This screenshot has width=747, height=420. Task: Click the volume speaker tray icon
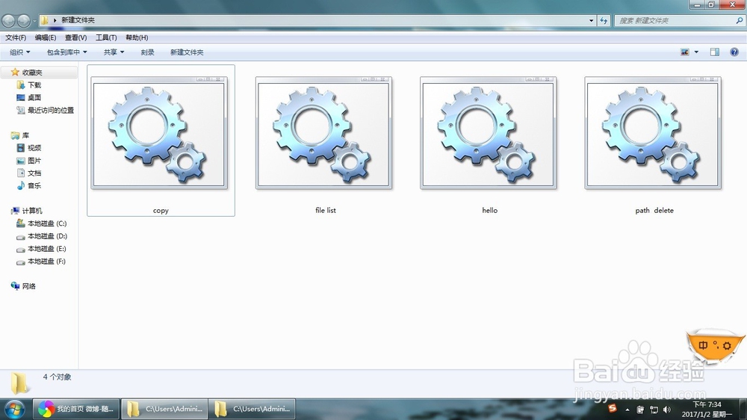667,410
